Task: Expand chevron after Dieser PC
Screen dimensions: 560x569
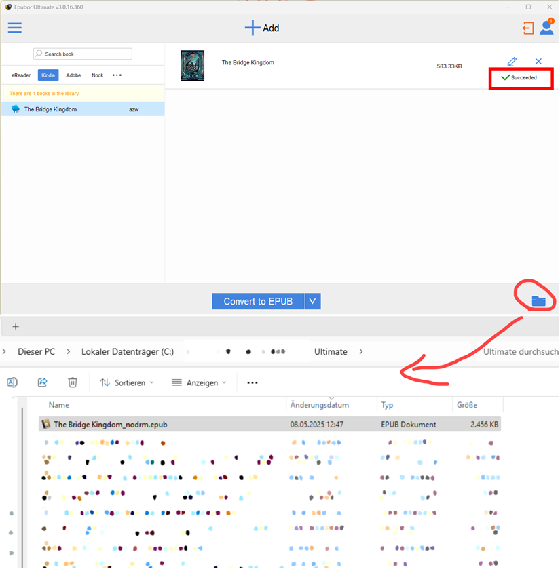Action: pyautogui.click(x=69, y=351)
